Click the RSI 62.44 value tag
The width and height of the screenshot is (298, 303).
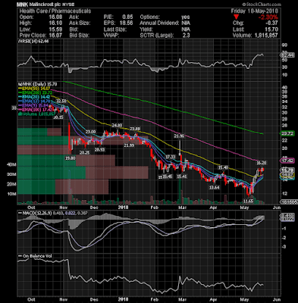coord(287,55)
